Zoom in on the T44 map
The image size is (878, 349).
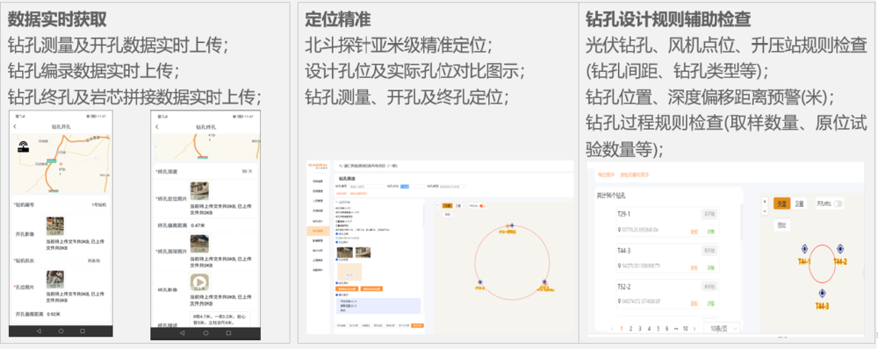click(x=765, y=202)
